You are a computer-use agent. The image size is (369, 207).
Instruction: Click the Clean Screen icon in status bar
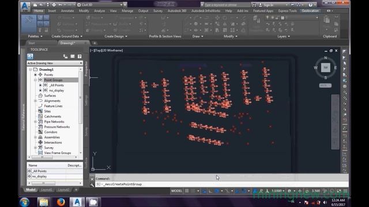(339, 191)
